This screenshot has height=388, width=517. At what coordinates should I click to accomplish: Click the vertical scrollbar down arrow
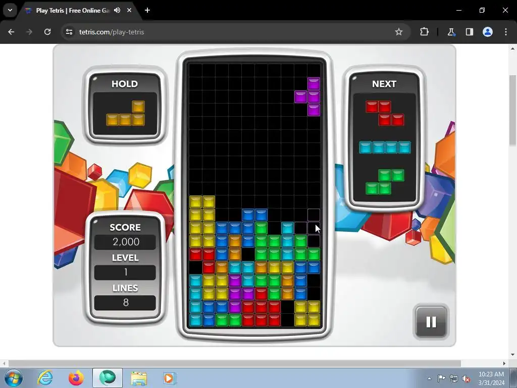[513, 354]
